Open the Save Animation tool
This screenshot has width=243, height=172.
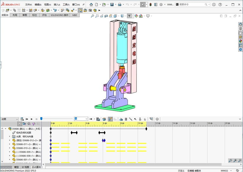[98, 119]
